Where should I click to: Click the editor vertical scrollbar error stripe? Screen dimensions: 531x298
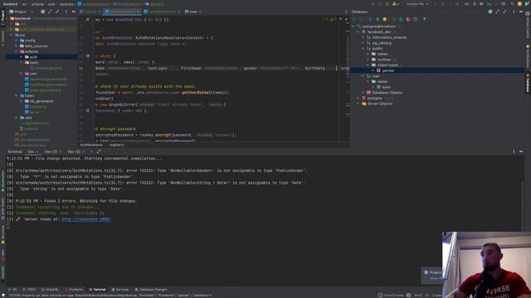(348, 79)
